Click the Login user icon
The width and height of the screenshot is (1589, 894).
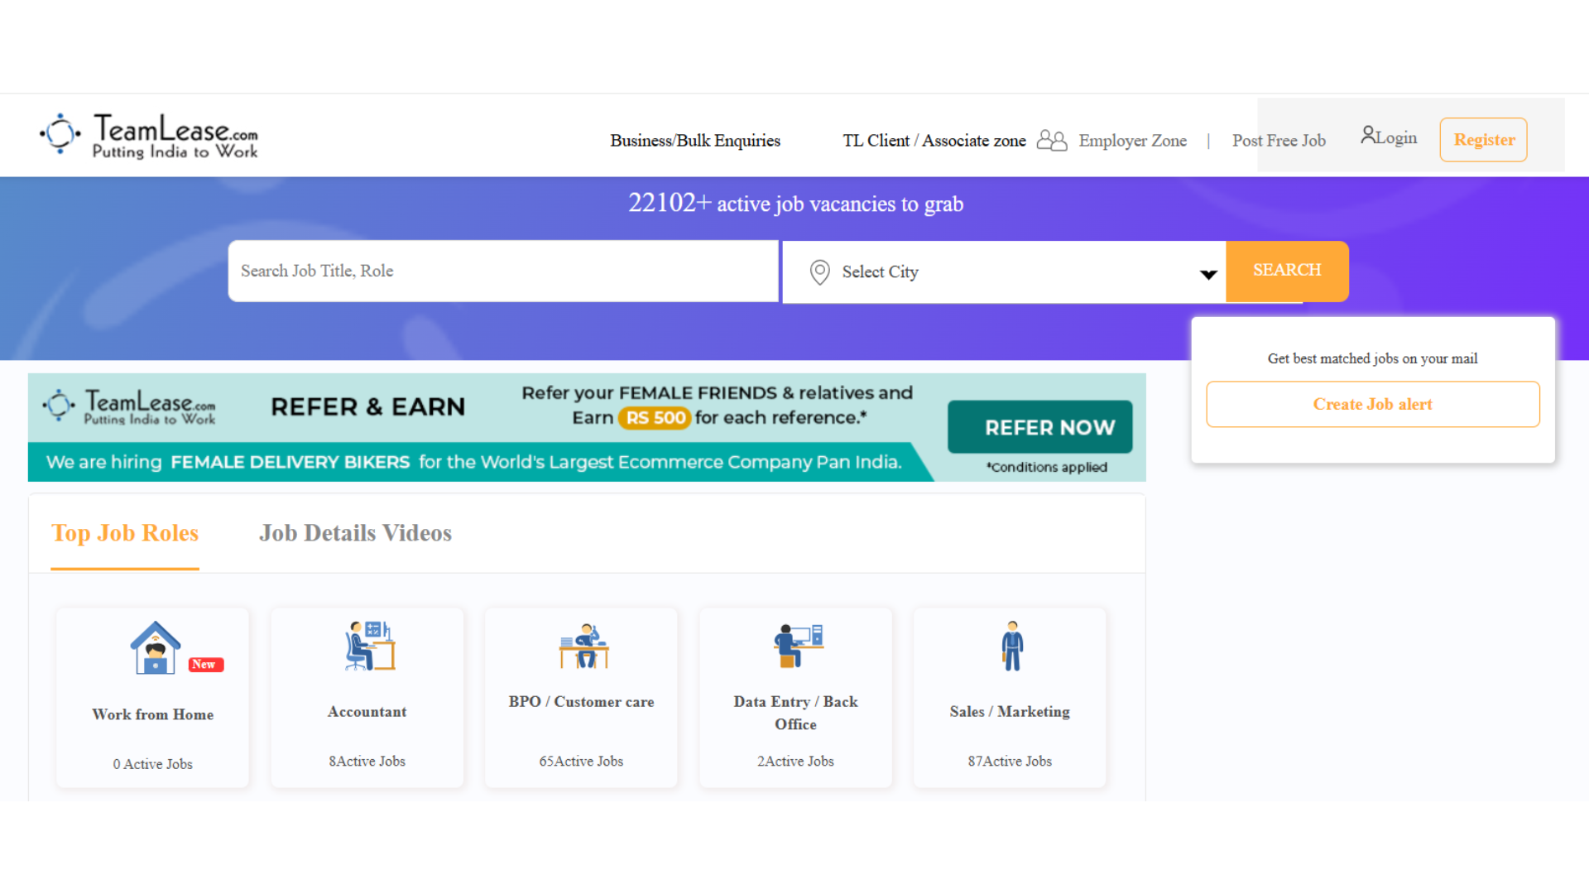(x=1368, y=134)
